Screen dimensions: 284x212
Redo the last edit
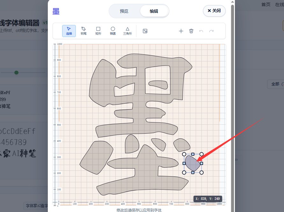pos(211,31)
